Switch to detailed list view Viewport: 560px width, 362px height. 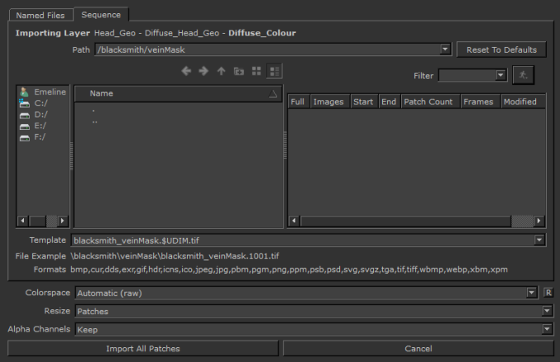pyautogui.click(x=274, y=72)
